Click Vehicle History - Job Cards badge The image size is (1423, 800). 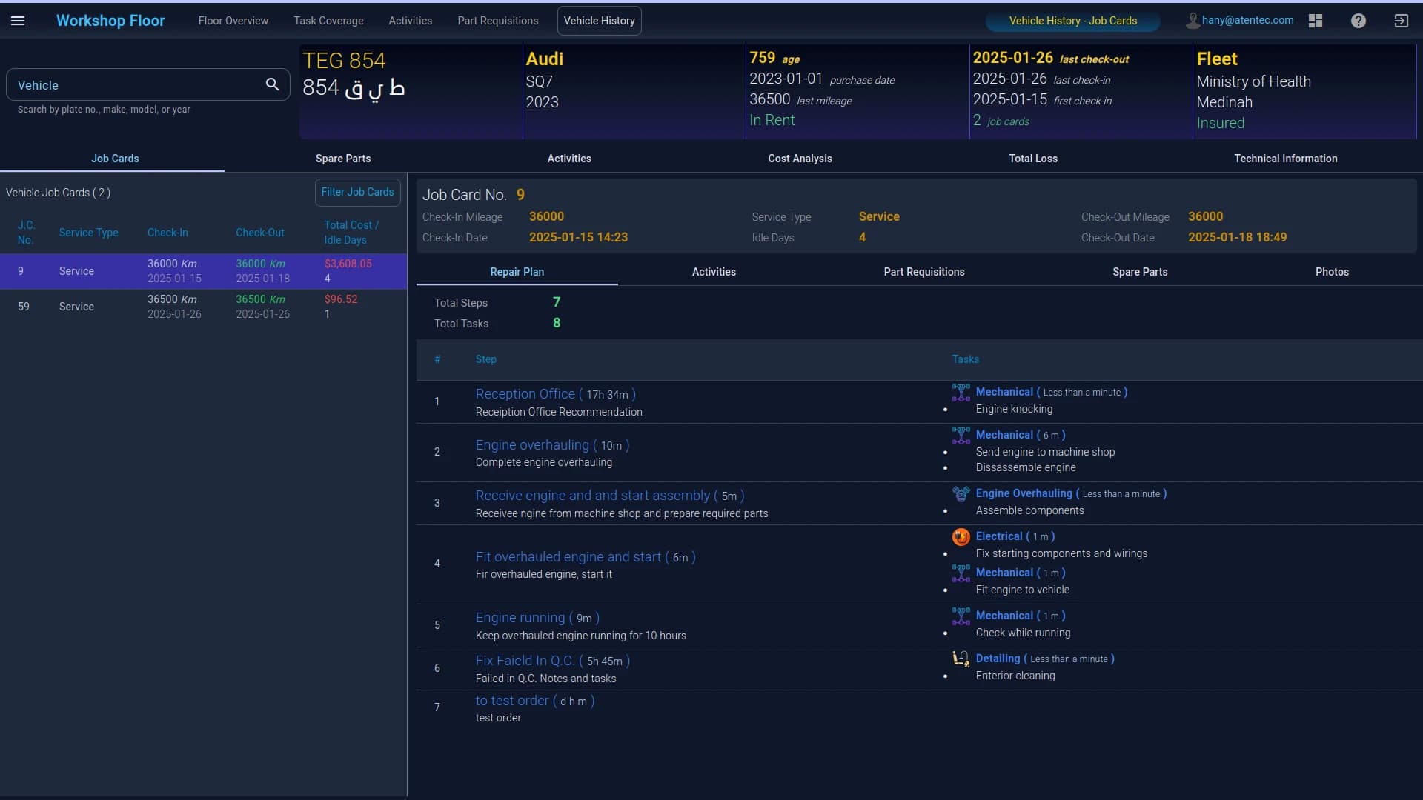[1072, 21]
